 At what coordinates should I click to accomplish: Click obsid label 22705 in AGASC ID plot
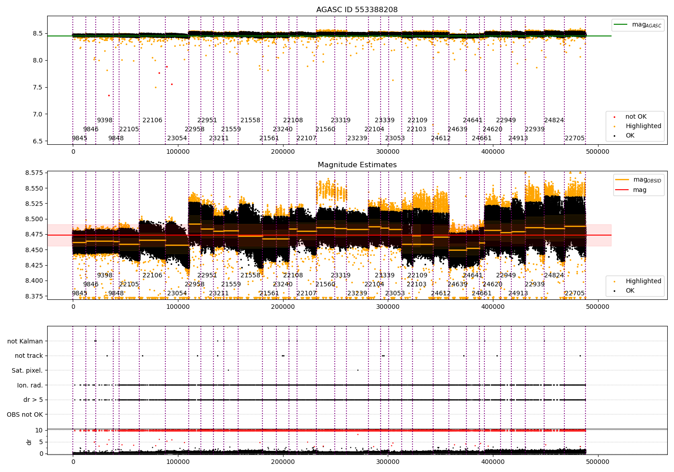tap(575, 138)
